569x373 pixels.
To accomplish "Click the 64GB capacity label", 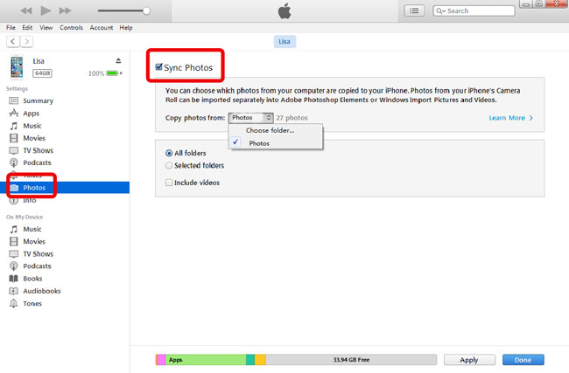I will tap(42, 73).
